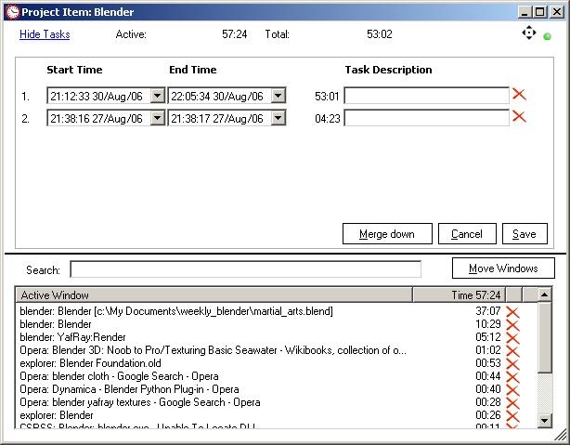Click the green status indicator dot

(x=547, y=36)
